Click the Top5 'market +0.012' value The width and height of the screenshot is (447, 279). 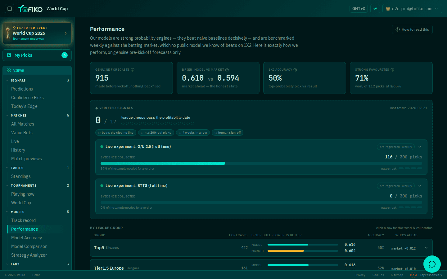[403, 248]
